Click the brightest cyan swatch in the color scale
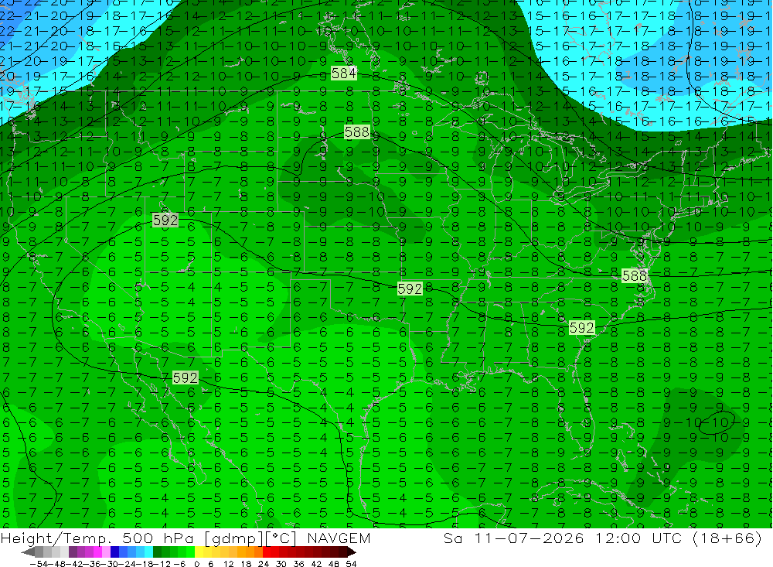 click(148, 552)
